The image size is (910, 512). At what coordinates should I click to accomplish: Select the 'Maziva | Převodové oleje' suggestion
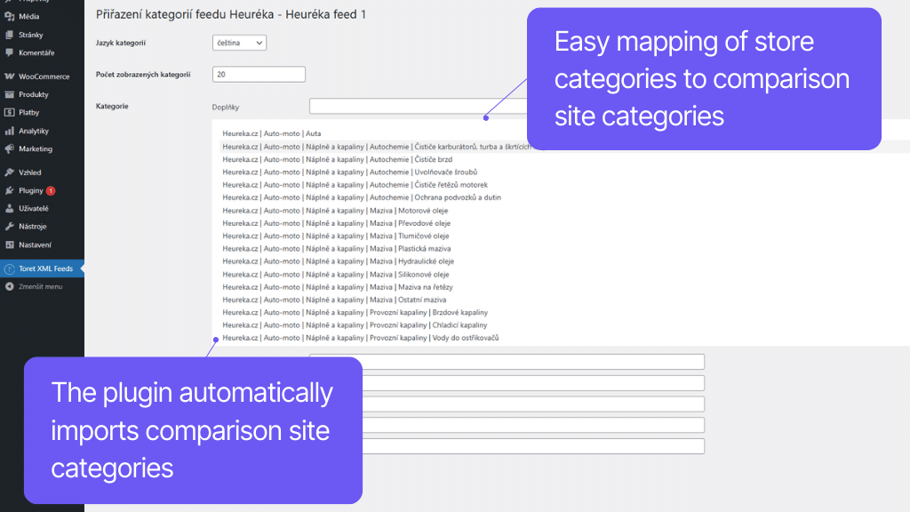[x=336, y=223]
